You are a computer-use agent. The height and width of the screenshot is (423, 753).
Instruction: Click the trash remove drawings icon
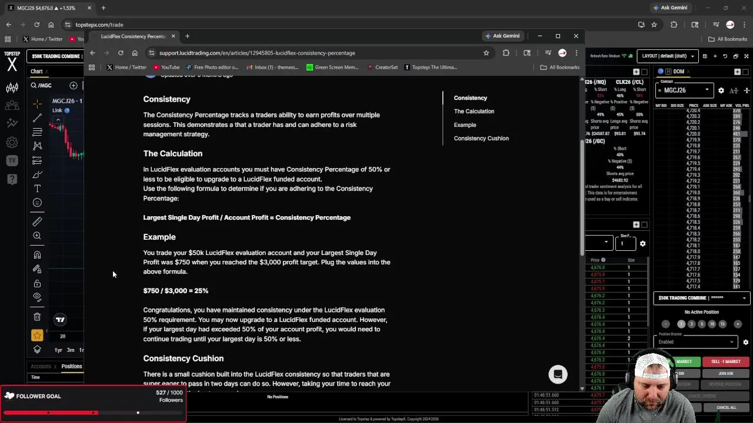pyautogui.click(x=37, y=317)
